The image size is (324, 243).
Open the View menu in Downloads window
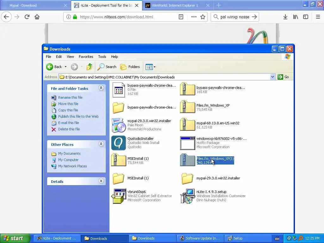(70, 57)
